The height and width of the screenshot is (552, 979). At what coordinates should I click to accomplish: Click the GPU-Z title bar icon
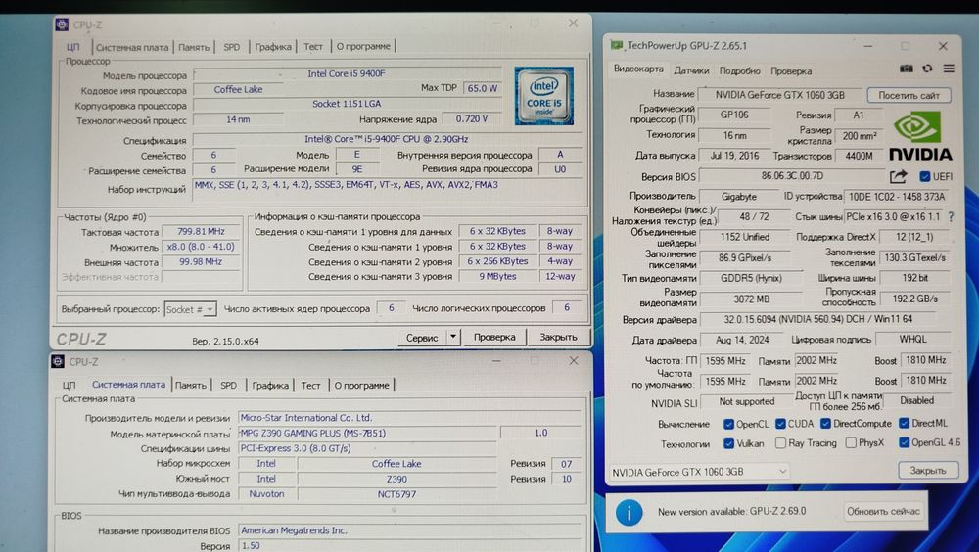click(x=617, y=45)
